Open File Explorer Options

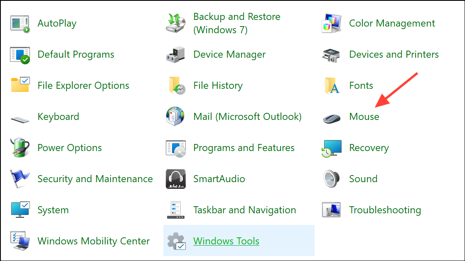click(83, 85)
